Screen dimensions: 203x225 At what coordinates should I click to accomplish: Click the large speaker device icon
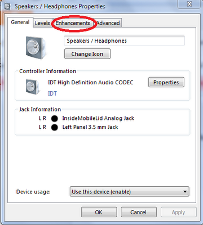(x=36, y=48)
